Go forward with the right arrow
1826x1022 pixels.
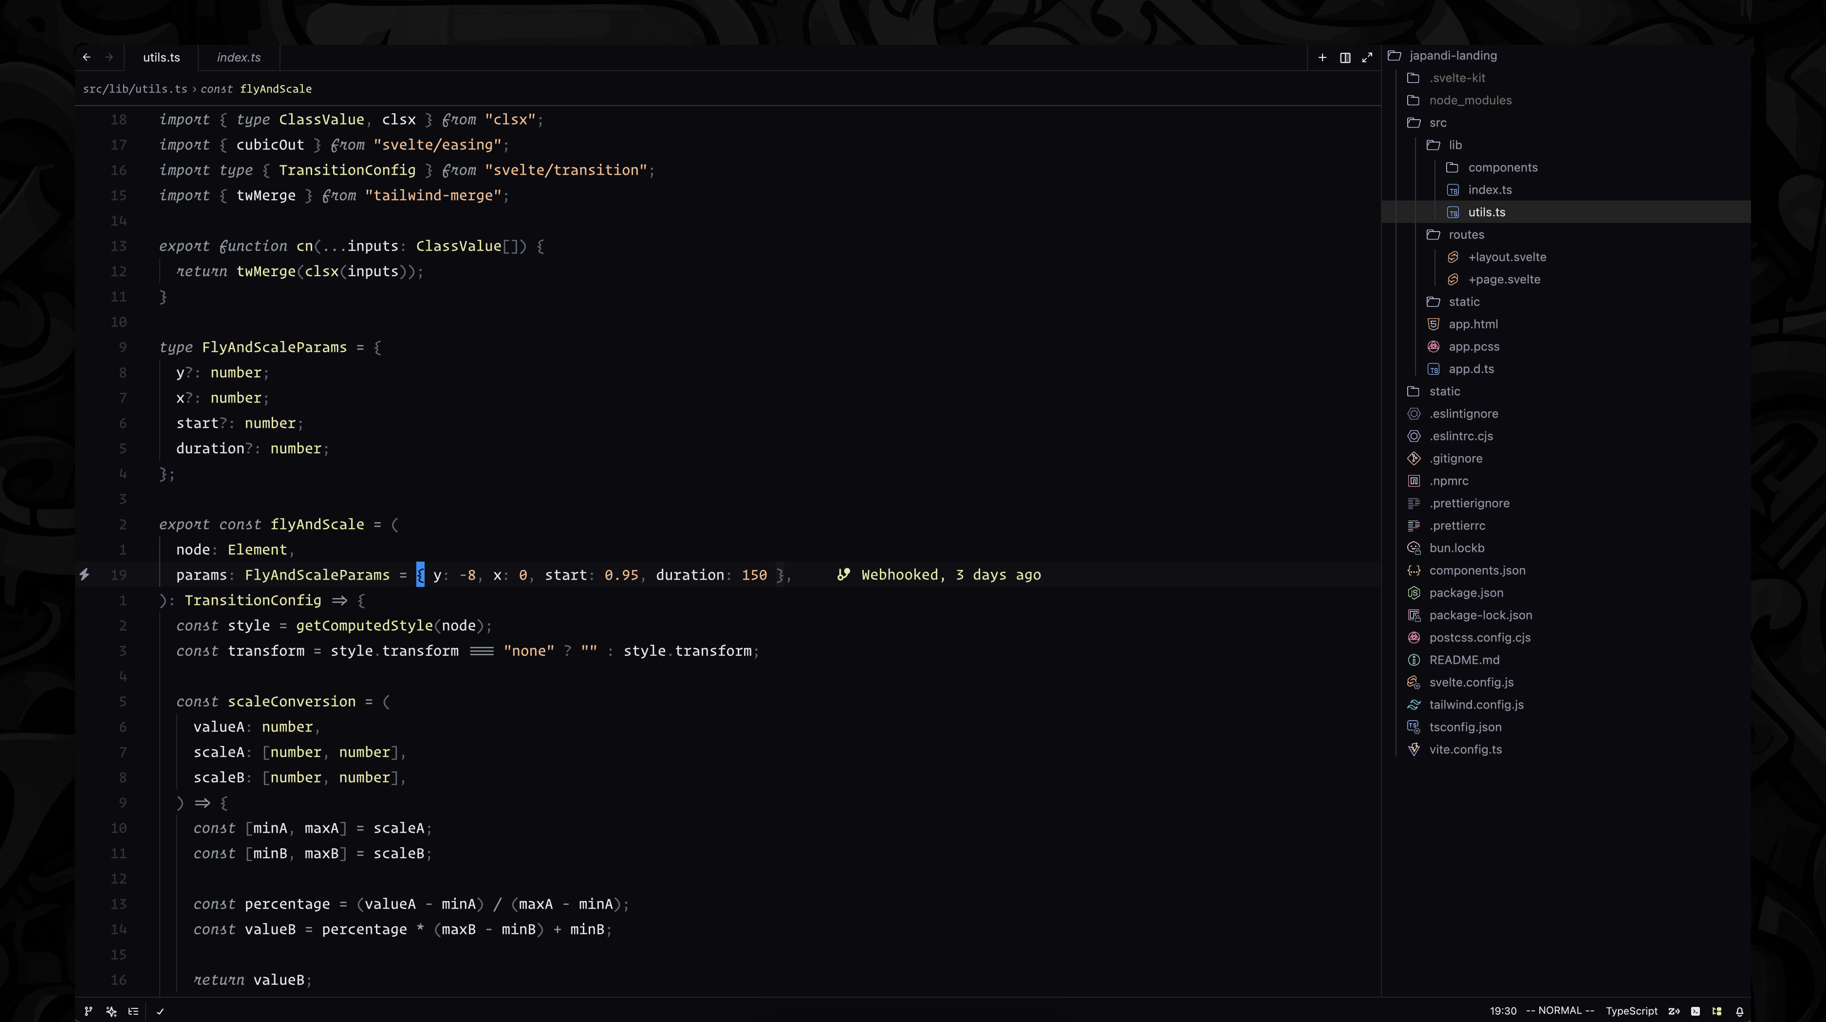coord(109,57)
